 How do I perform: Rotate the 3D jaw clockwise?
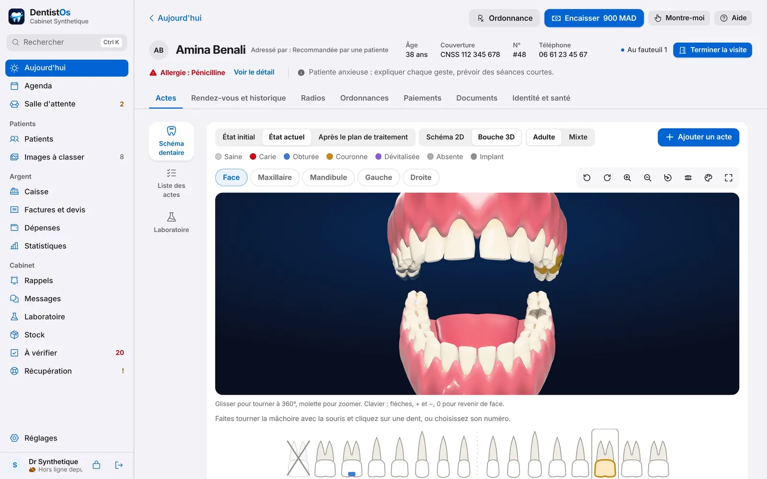pos(607,178)
